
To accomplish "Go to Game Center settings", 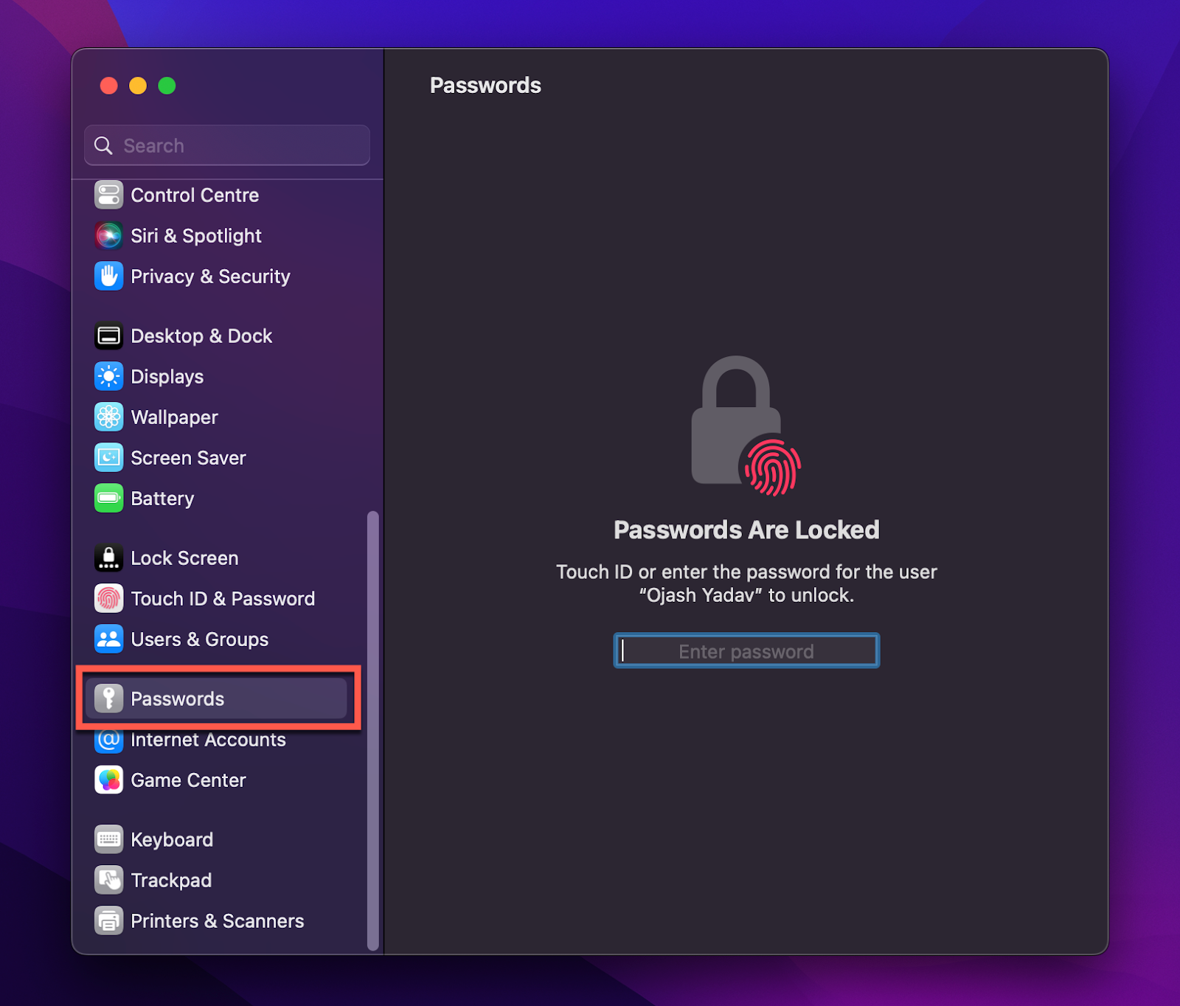I will point(216,780).
